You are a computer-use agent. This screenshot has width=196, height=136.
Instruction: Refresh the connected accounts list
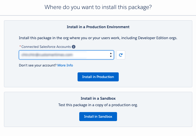pos(121,55)
